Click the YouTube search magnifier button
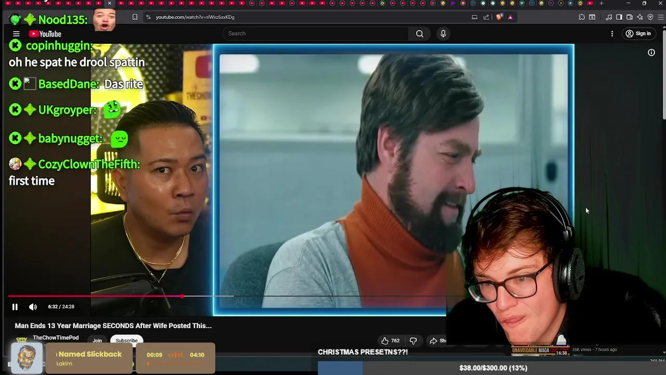The height and width of the screenshot is (375, 666). 419,34
